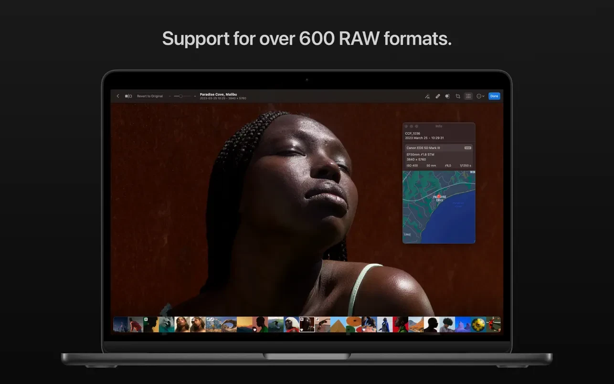Click the plus icon beside zoom slider
This screenshot has width=614, height=384.
195,96
